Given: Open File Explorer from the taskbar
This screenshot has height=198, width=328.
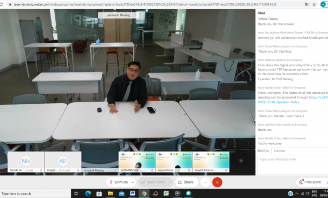Looking at the screenshot, I should click(110, 193).
